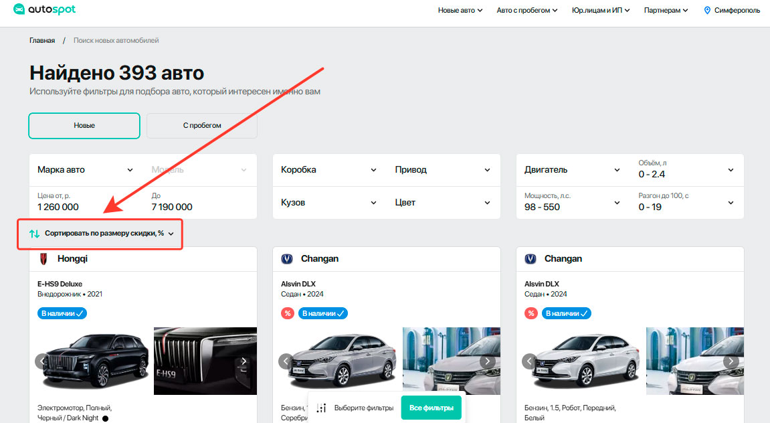Click the black Dark Night color dot
This screenshot has width=770, height=423.
pyautogui.click(x=105, y=418)
